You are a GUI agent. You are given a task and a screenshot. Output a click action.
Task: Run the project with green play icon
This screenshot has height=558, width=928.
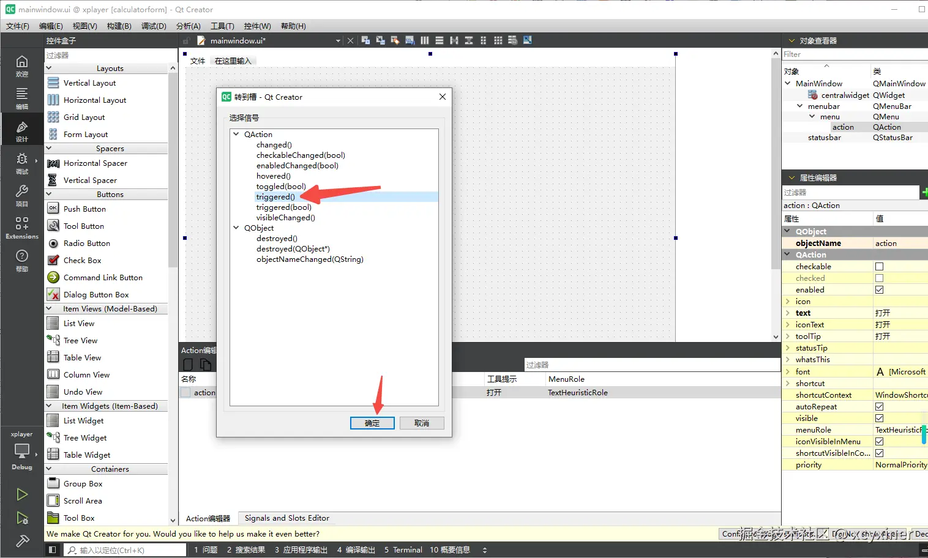point(22,494)
